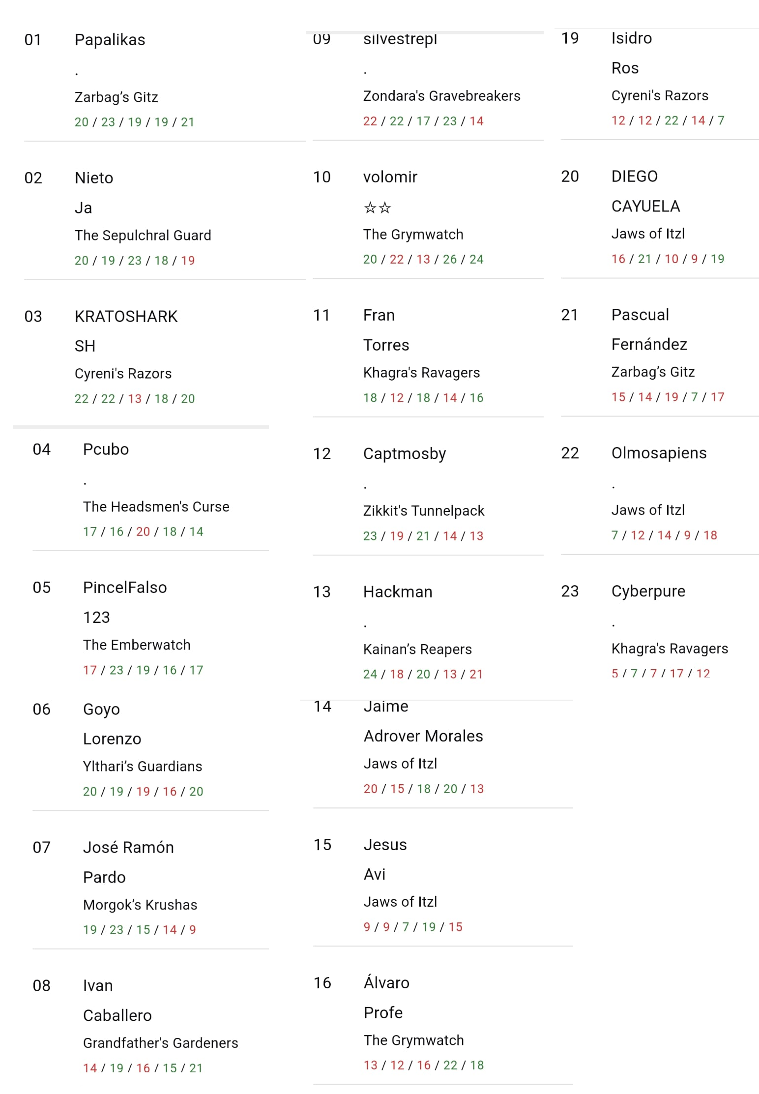Image resolution: width=759 pixels, height=1094 pixels.
Task: Click the Olmosapiens player name
Action: 659,453
